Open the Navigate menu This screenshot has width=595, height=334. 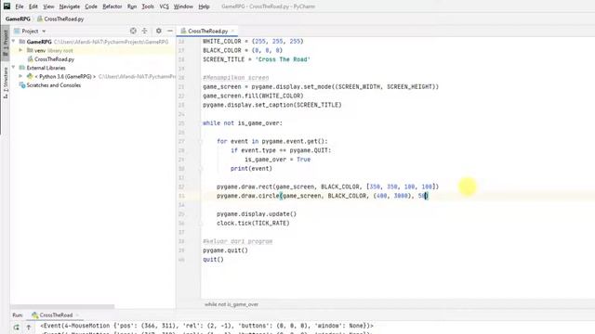(x=70, y=6)
